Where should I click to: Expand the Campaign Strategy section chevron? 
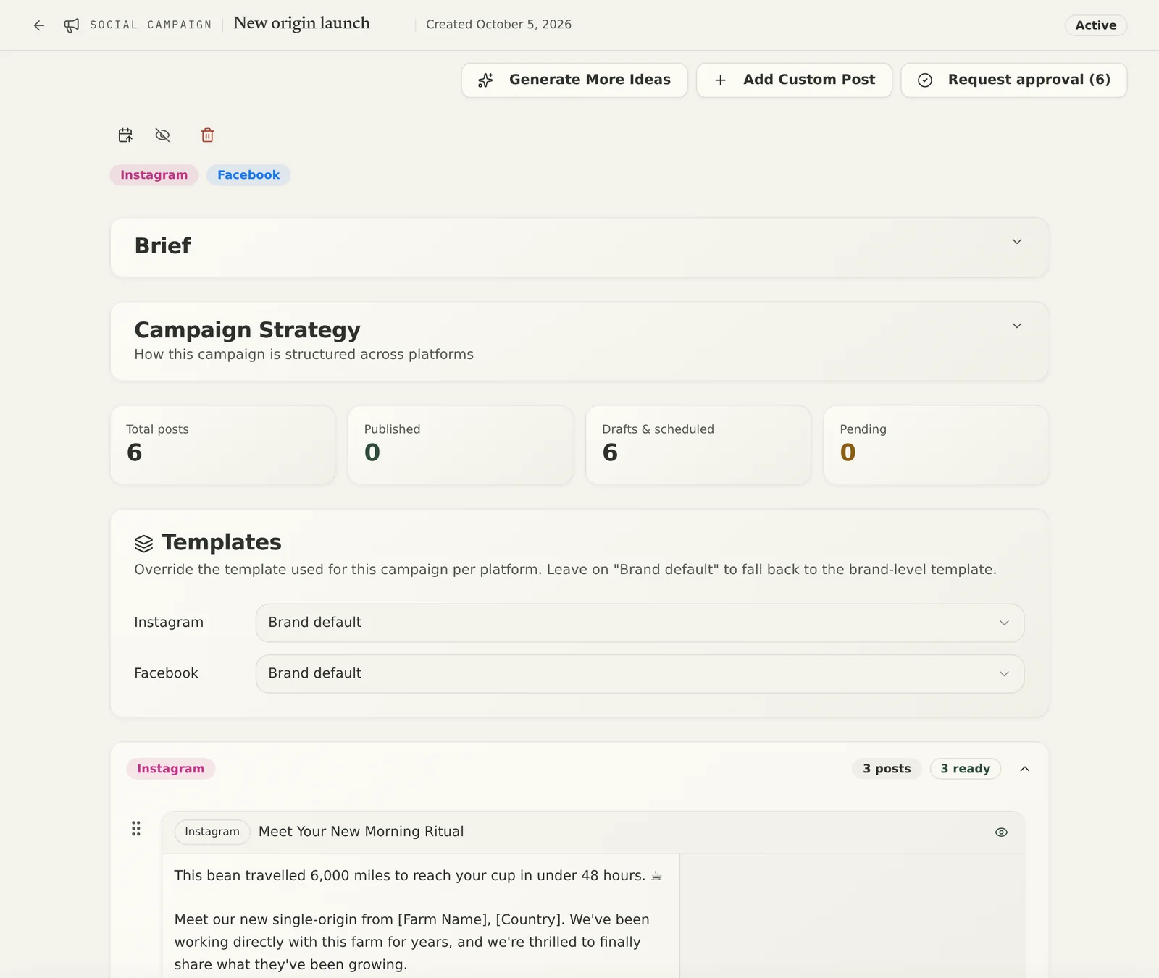coord(1017,326)
